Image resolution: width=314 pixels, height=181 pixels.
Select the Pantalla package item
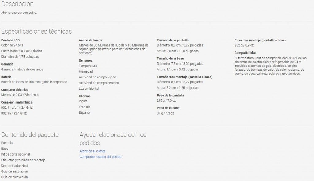pyautogui.click(x=7, y=143)
